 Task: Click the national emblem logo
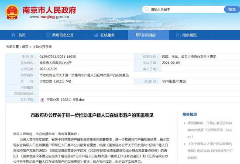[12, 12]
